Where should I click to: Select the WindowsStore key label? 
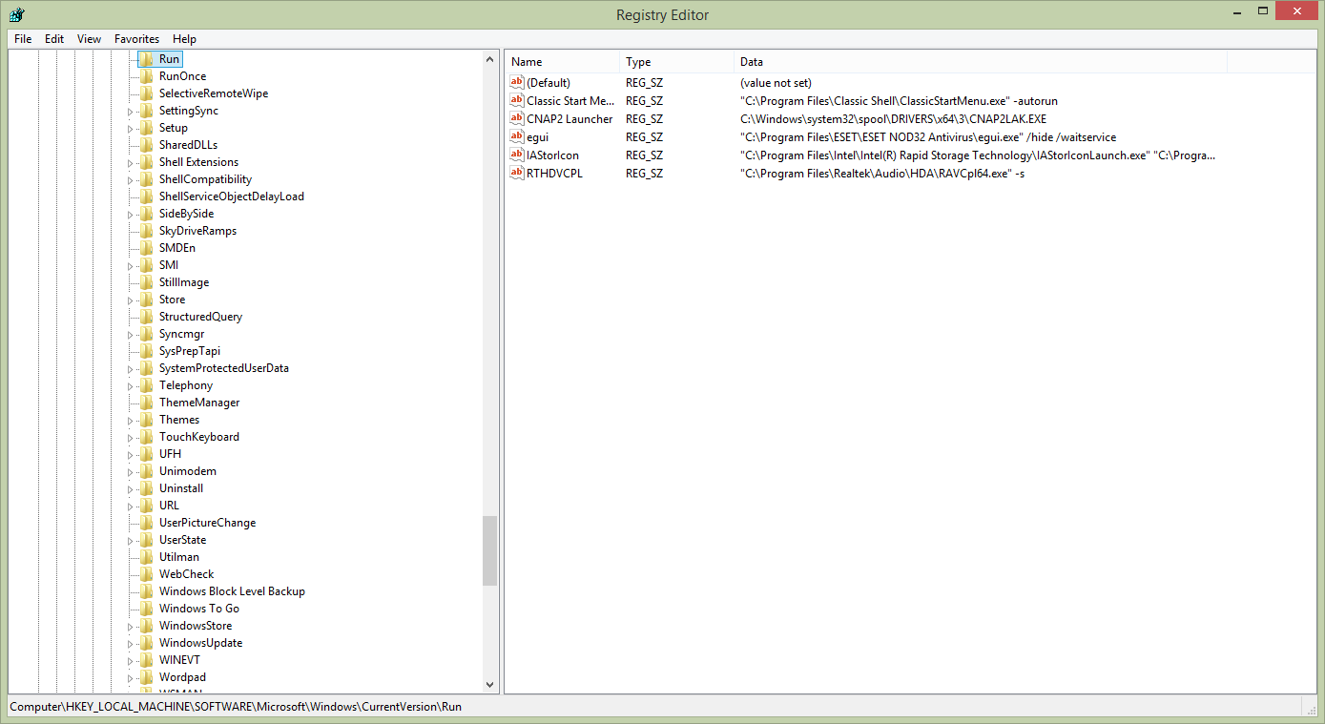[x=196, y=626]
